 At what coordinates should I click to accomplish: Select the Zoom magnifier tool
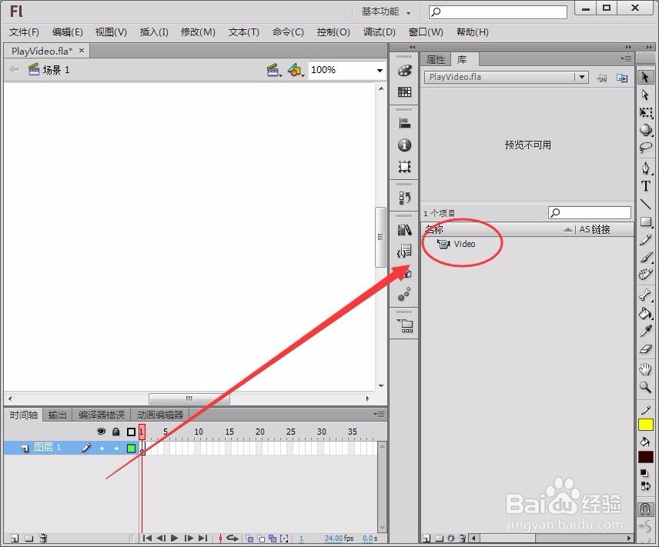coord(645,387)
